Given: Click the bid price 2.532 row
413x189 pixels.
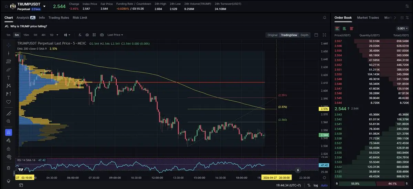Looking at the screenshot, I should (372, 166).
